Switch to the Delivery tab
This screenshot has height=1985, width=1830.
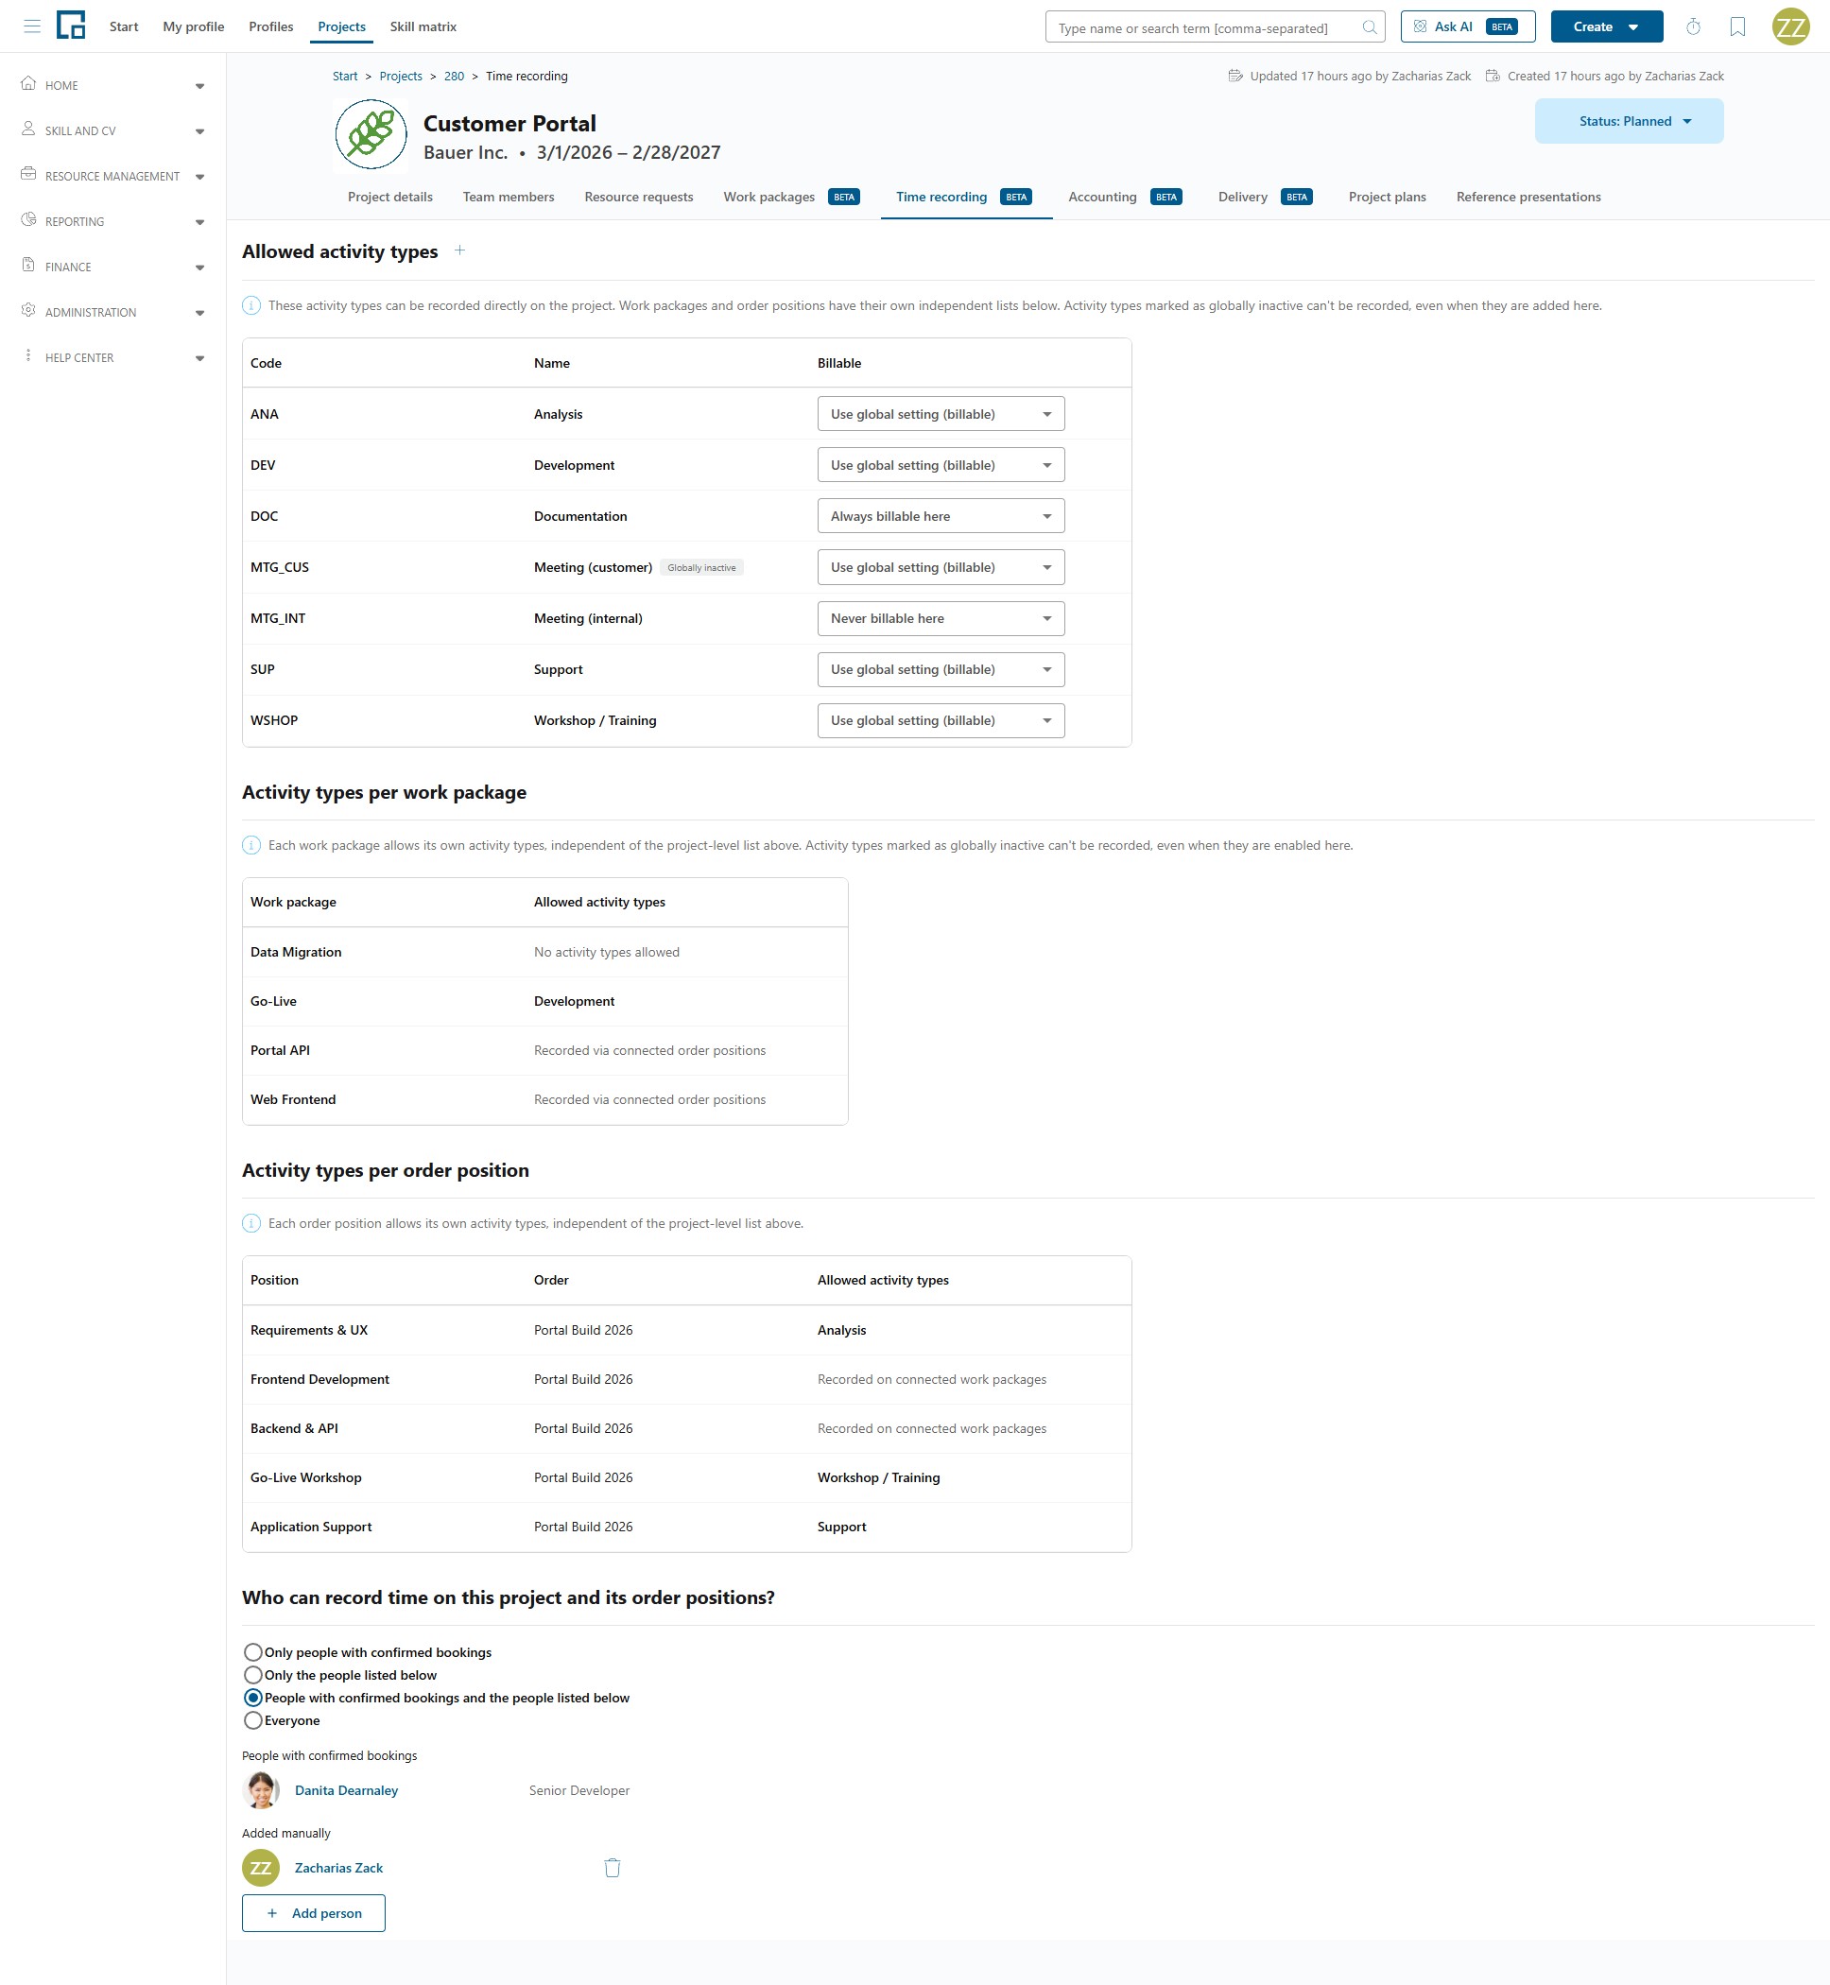[1264, 197]
